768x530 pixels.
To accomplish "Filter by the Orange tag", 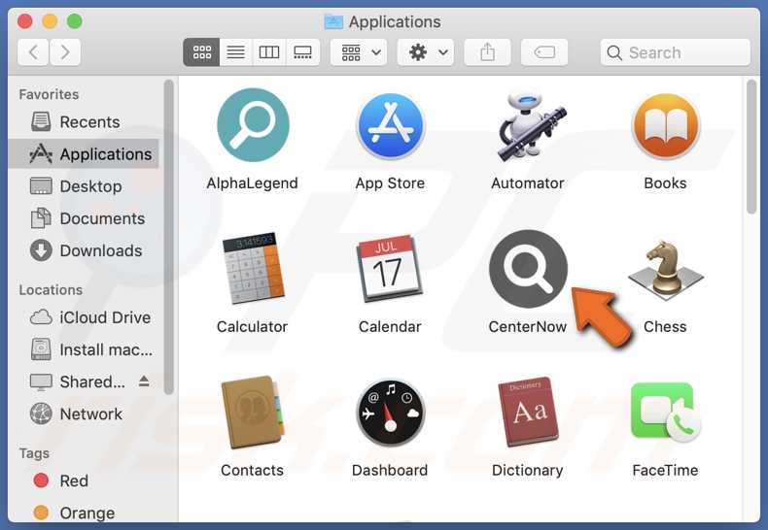I will coord(84,513).
